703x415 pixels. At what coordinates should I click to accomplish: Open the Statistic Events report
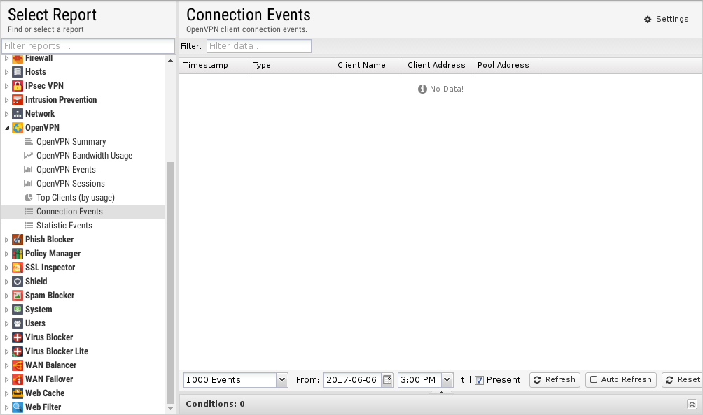[64, 226]
